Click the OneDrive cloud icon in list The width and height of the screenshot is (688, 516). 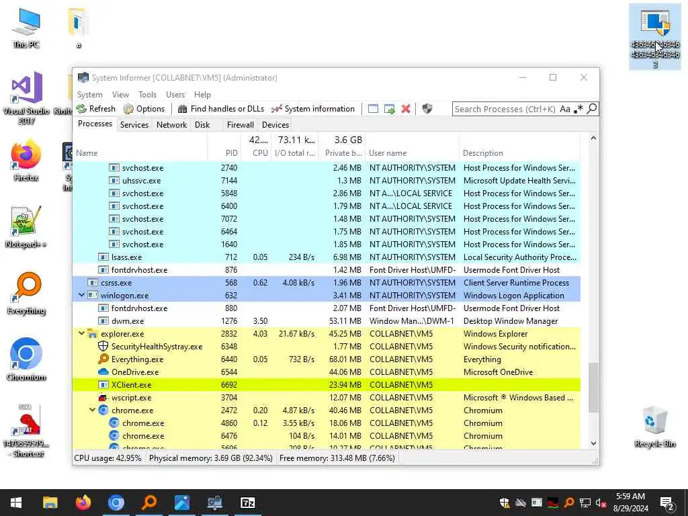click(103, 372)
